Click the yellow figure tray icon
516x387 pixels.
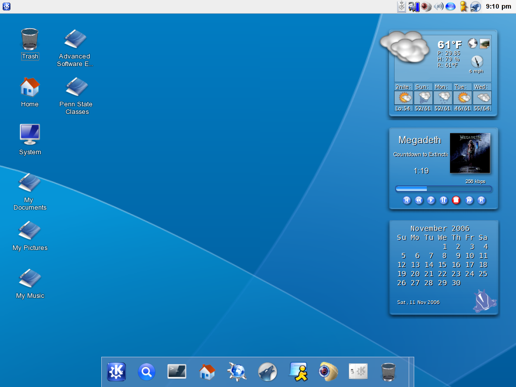[464, 7]
